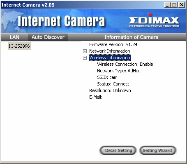Expand the Network Information node

pyautogui.click(x=85, y=51)
